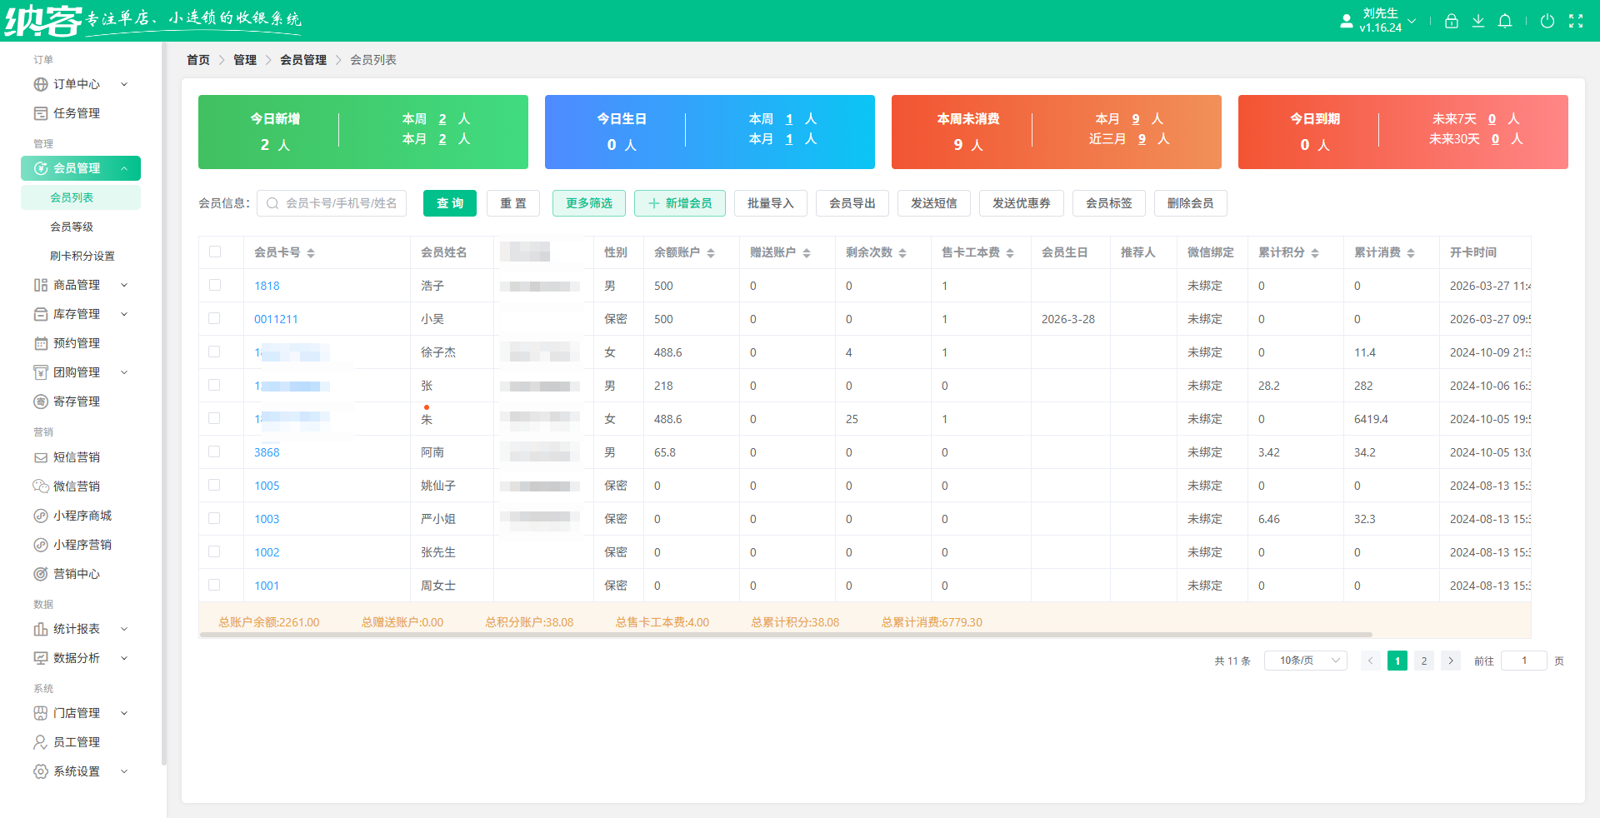
Task: Click the 寄存管理 sidebar icon
Action: click(41, 402)
